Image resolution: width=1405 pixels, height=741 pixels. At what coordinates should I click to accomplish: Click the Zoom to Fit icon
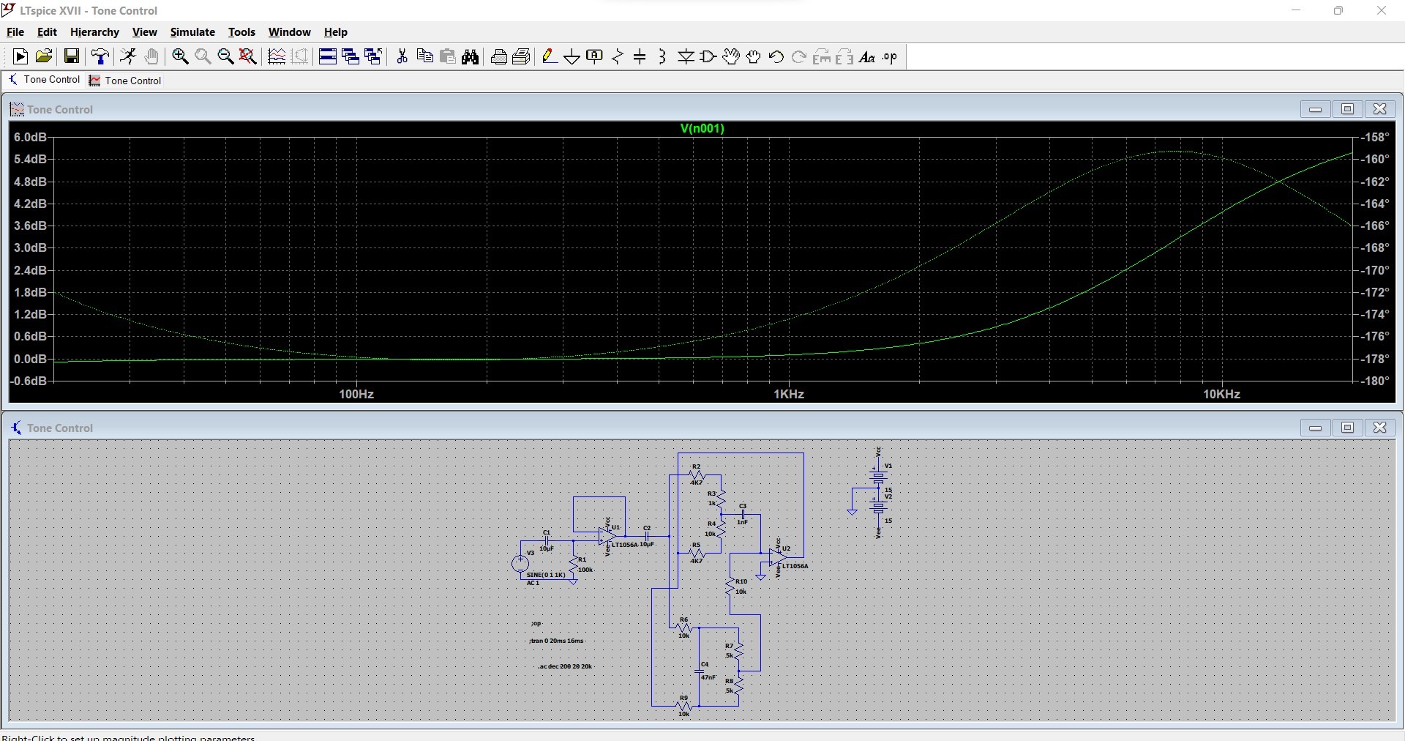pos(248,56)
